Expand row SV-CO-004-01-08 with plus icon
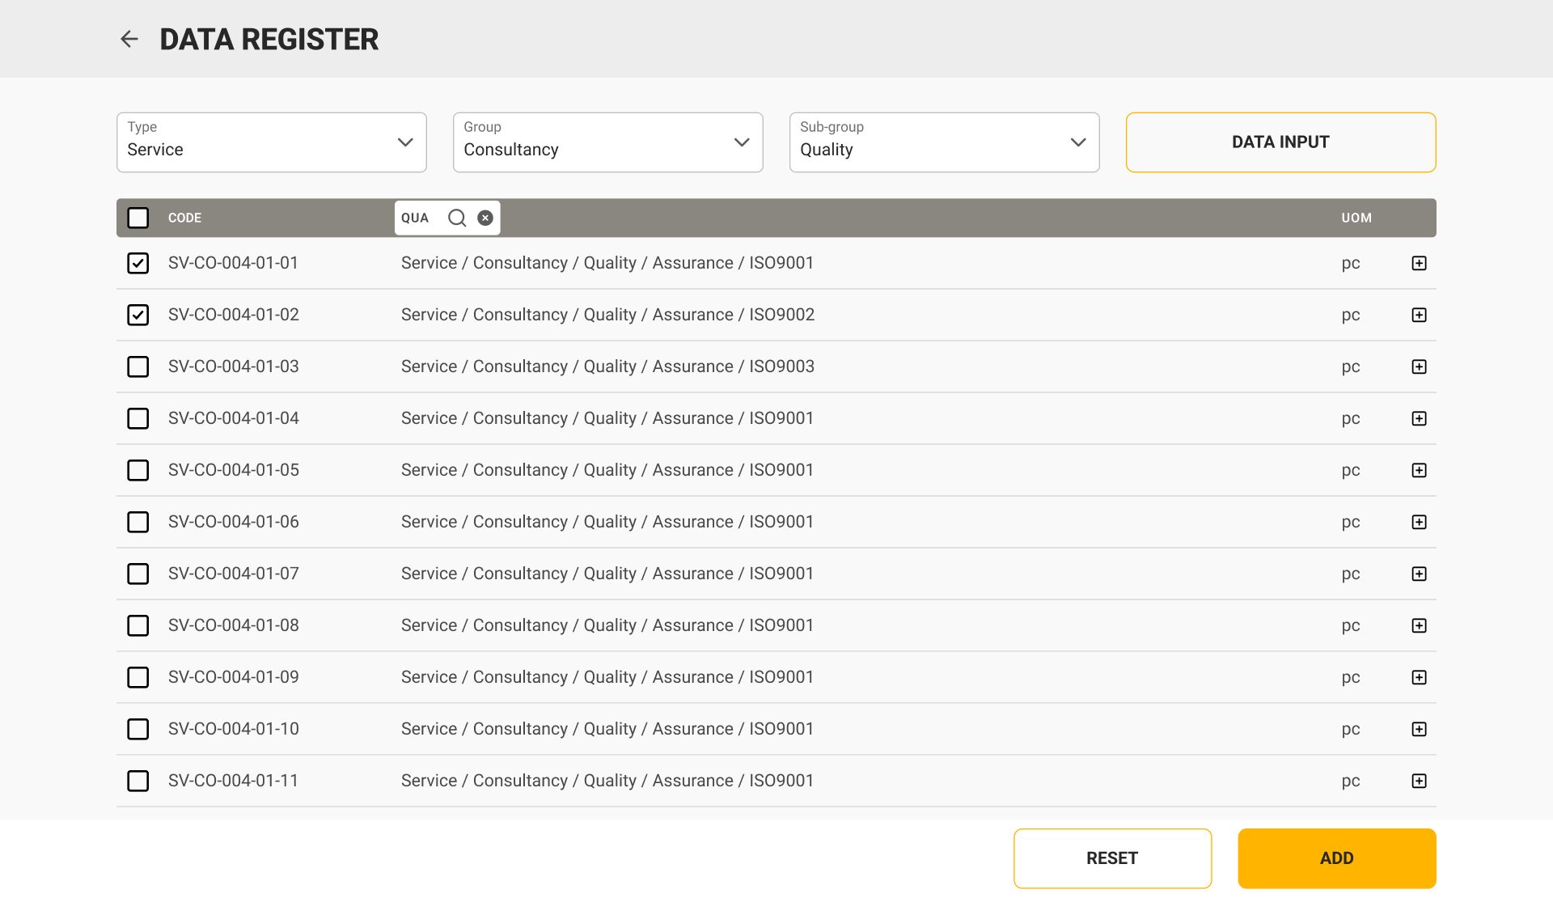 pos(1419,625)
